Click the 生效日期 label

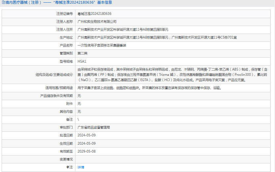tap(66, 143)
